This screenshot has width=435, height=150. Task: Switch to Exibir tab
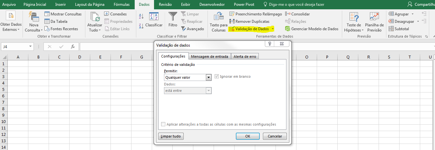coord(185,4)
